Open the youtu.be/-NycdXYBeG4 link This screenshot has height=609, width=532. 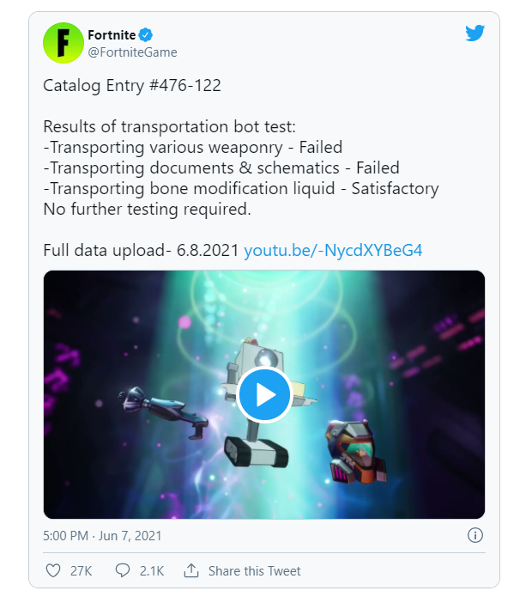coord(333,251)
